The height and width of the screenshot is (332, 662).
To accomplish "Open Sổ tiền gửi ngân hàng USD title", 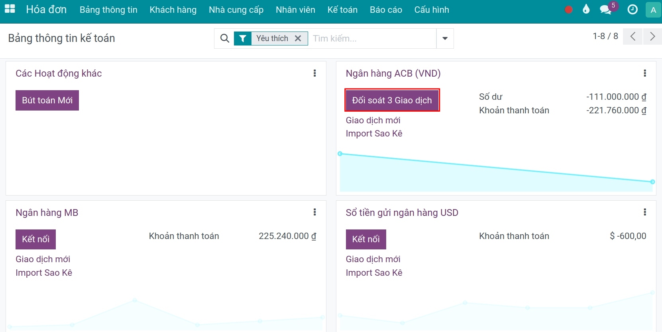I will click(x=402, y=212).
